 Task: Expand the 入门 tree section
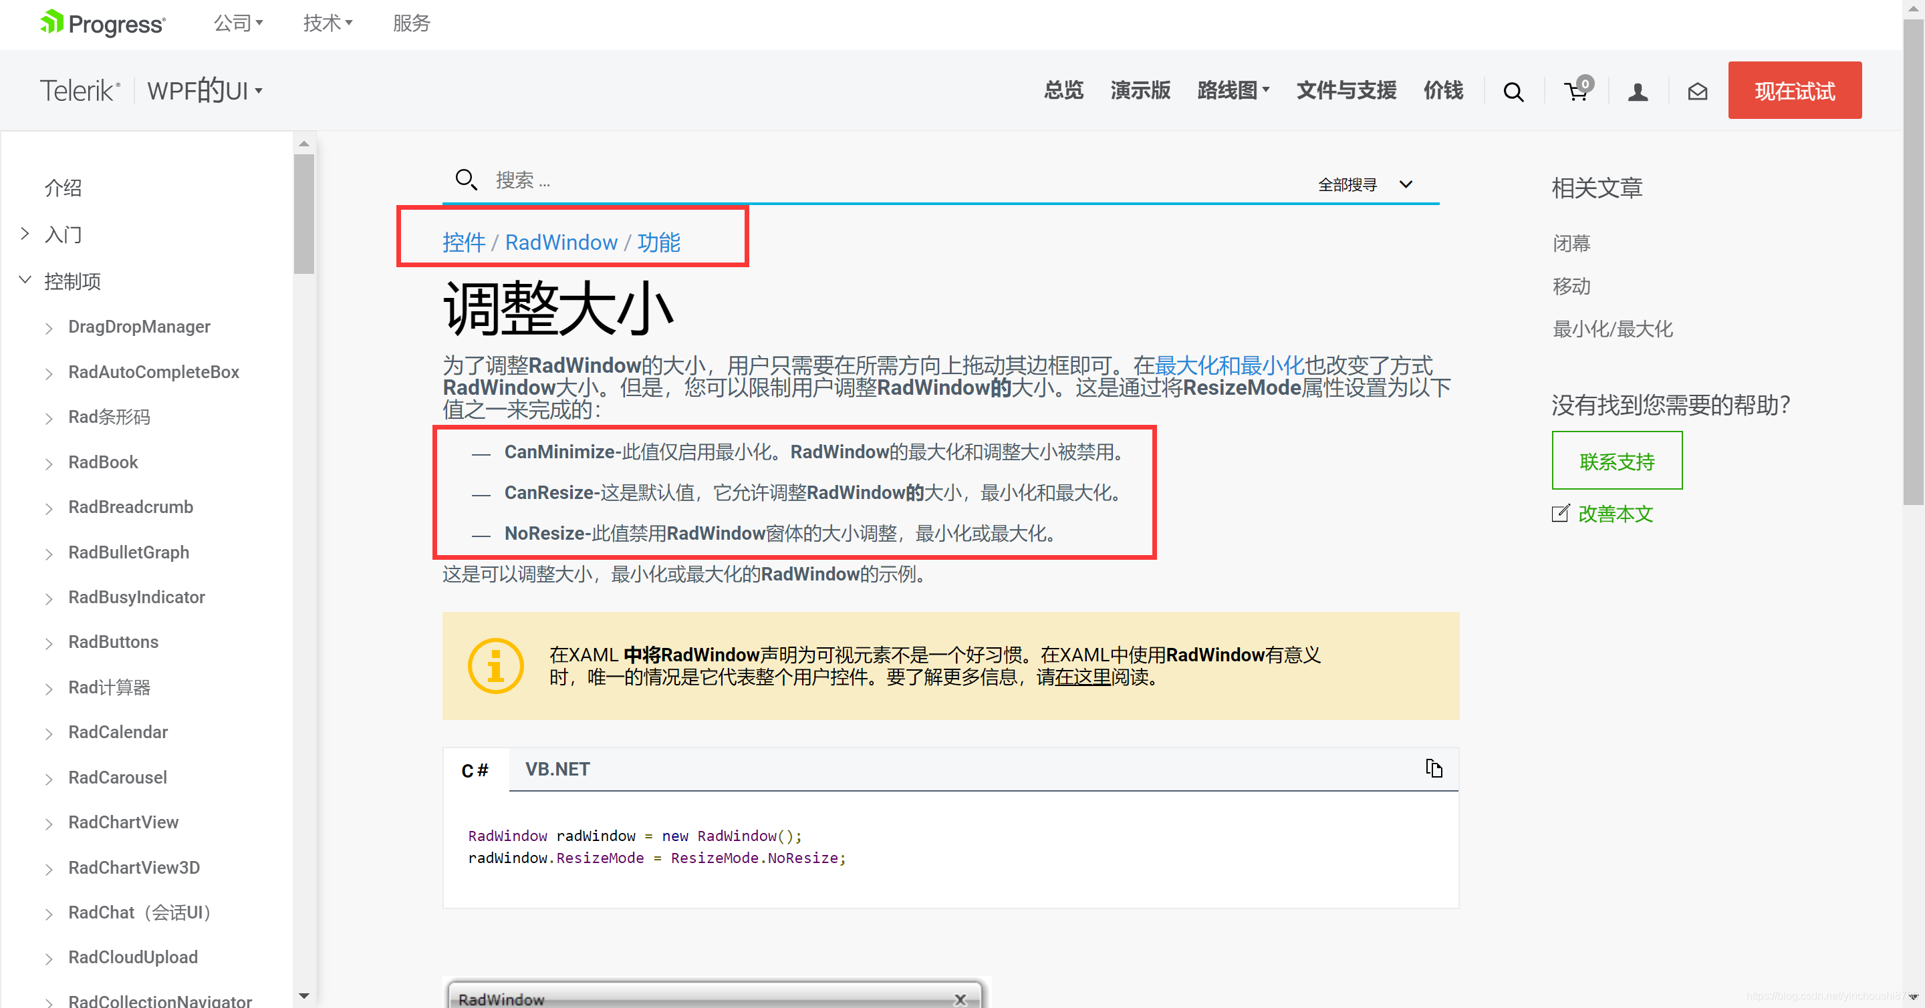[25, 234]
